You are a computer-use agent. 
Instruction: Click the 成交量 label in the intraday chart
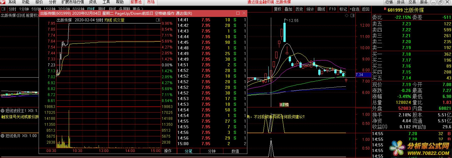pos(119,20)
